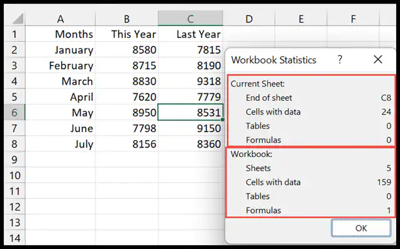Image resolution: width=400 pixels, height=249 pixels.
Task: Select the 'July' cell
Action: 61,144
